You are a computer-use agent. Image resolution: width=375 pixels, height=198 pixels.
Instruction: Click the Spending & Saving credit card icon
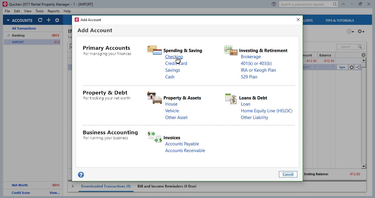[154, 50]
